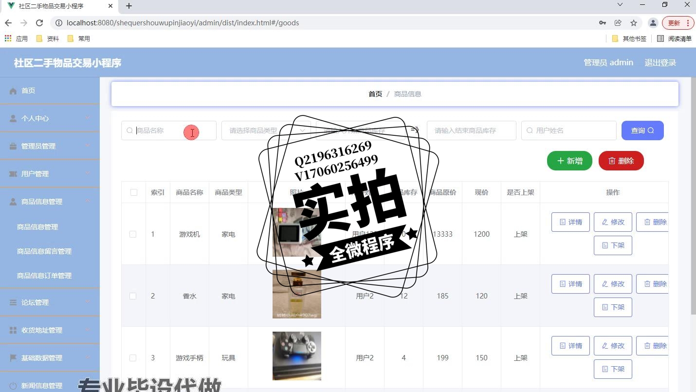Click 退出登录 to log out
The image size is (696, 392).
pos(660,62)
